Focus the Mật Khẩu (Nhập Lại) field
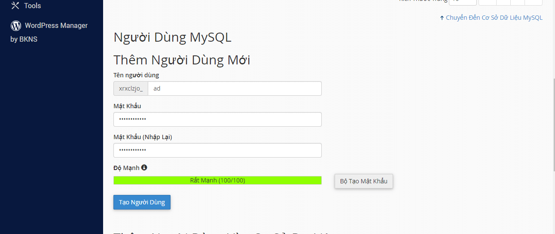 point(217,150)
